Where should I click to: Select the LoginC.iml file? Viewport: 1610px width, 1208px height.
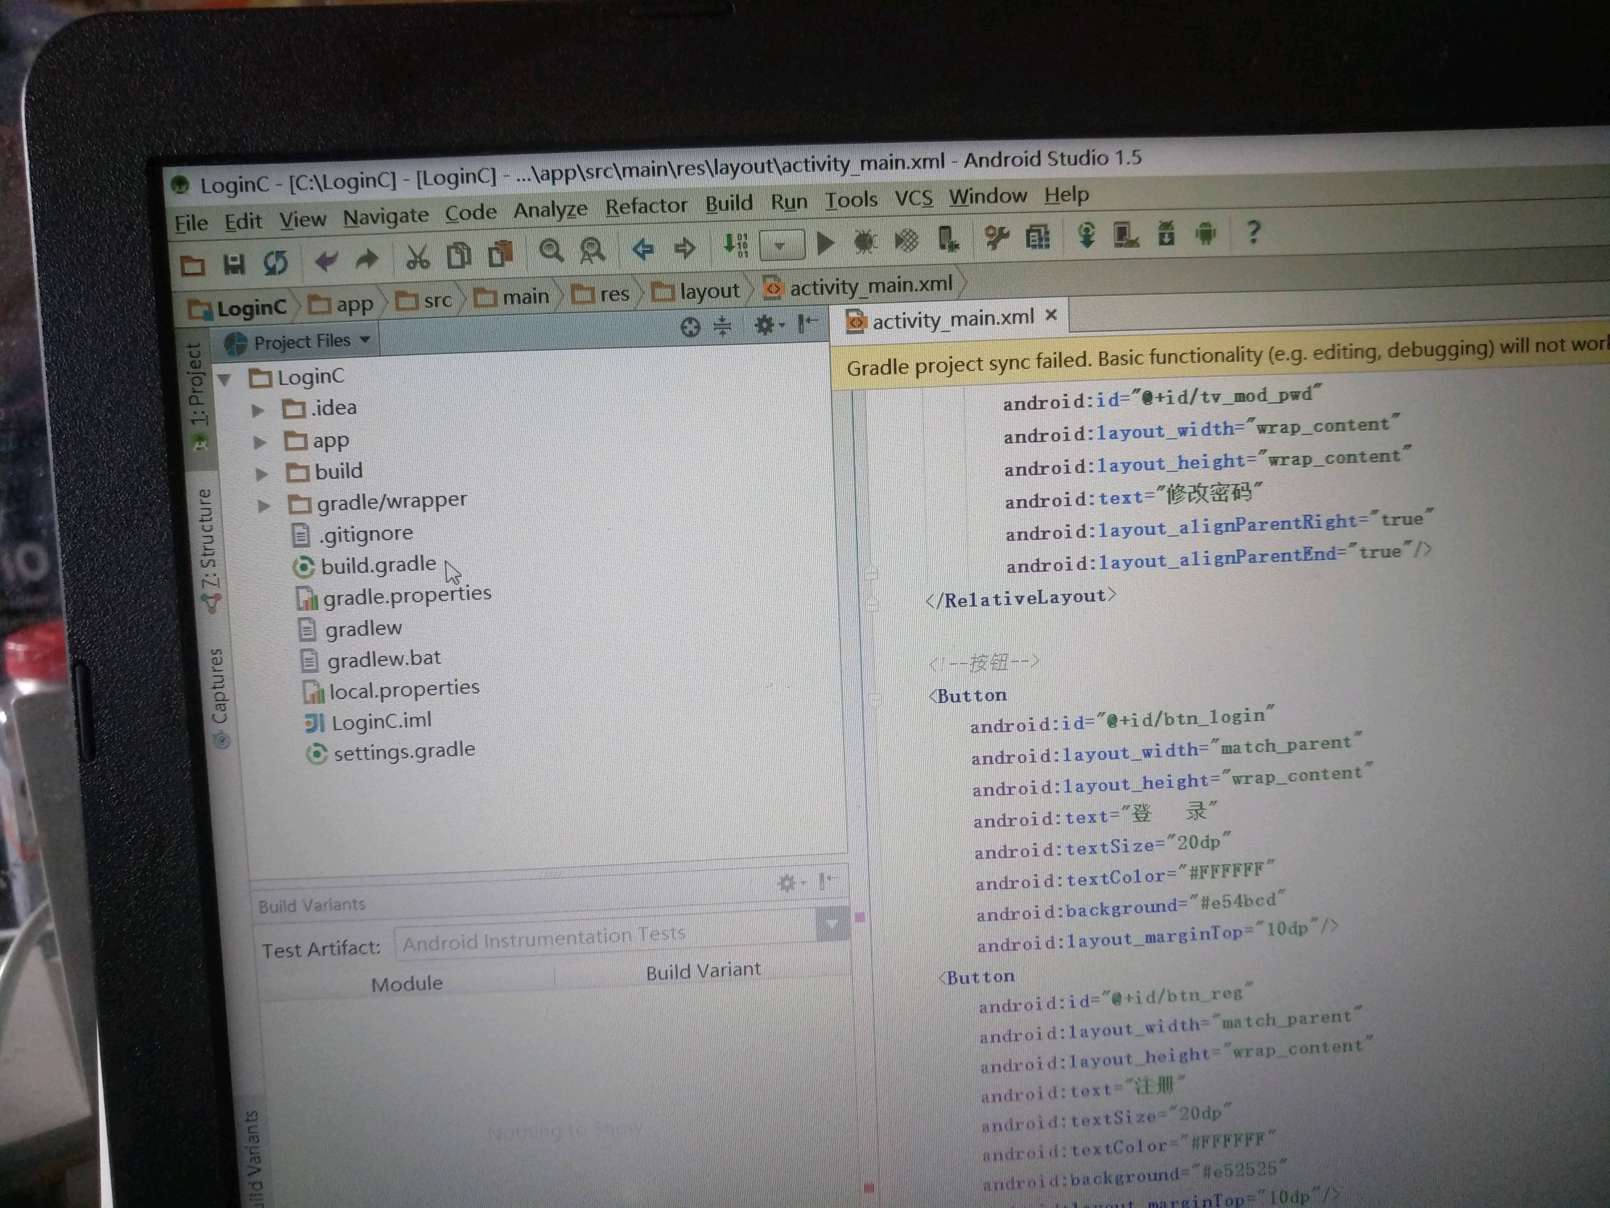pos(368,721)
